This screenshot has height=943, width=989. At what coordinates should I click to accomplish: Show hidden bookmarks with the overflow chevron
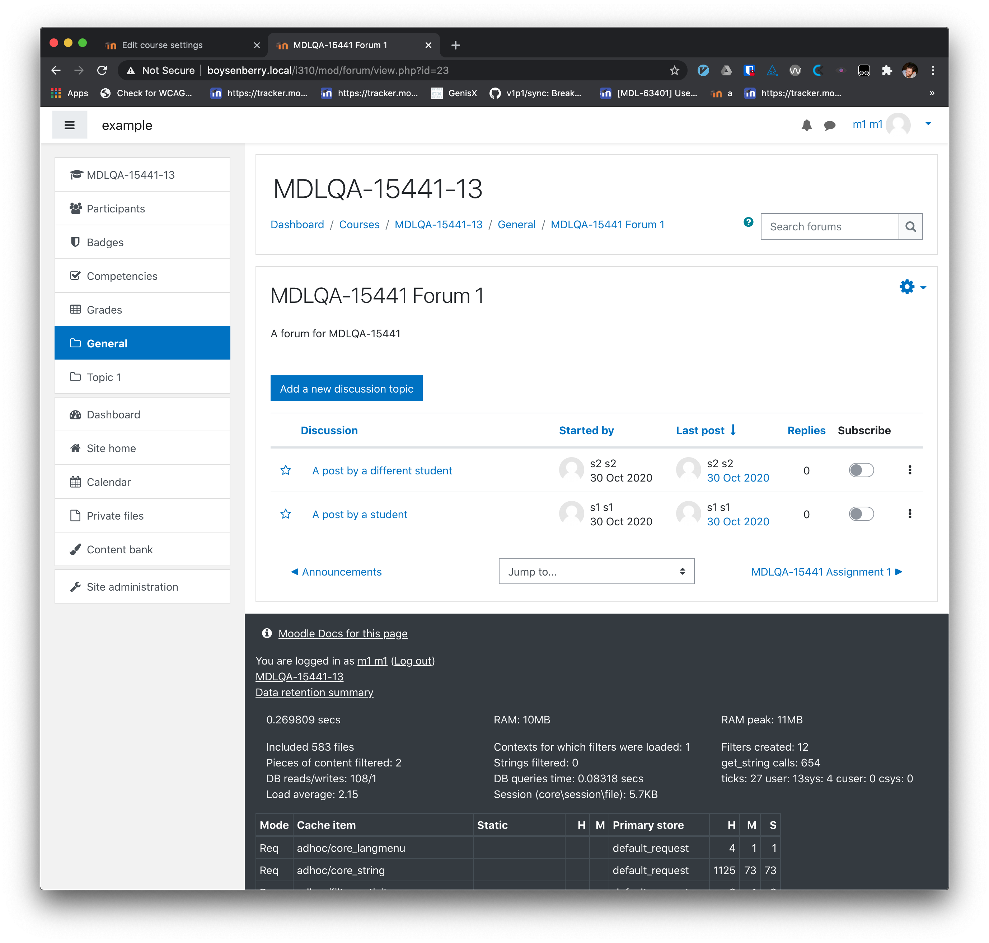pyautogui.click(x=931, y=93)
